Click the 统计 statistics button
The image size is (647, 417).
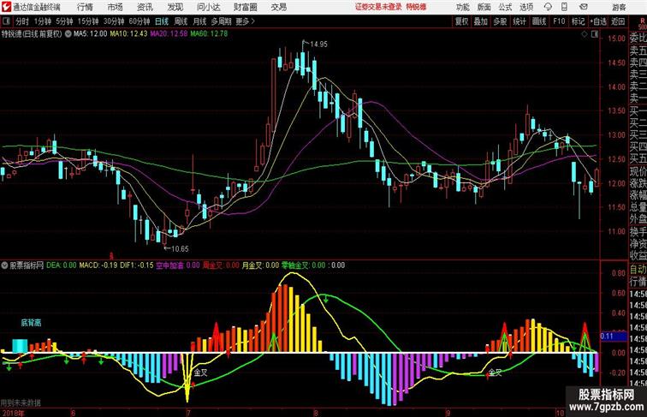point(519,21)
